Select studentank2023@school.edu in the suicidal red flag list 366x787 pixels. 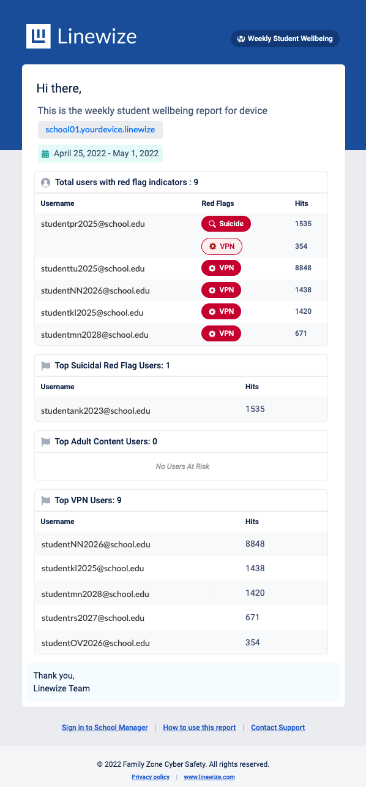[x=95, y=411]
